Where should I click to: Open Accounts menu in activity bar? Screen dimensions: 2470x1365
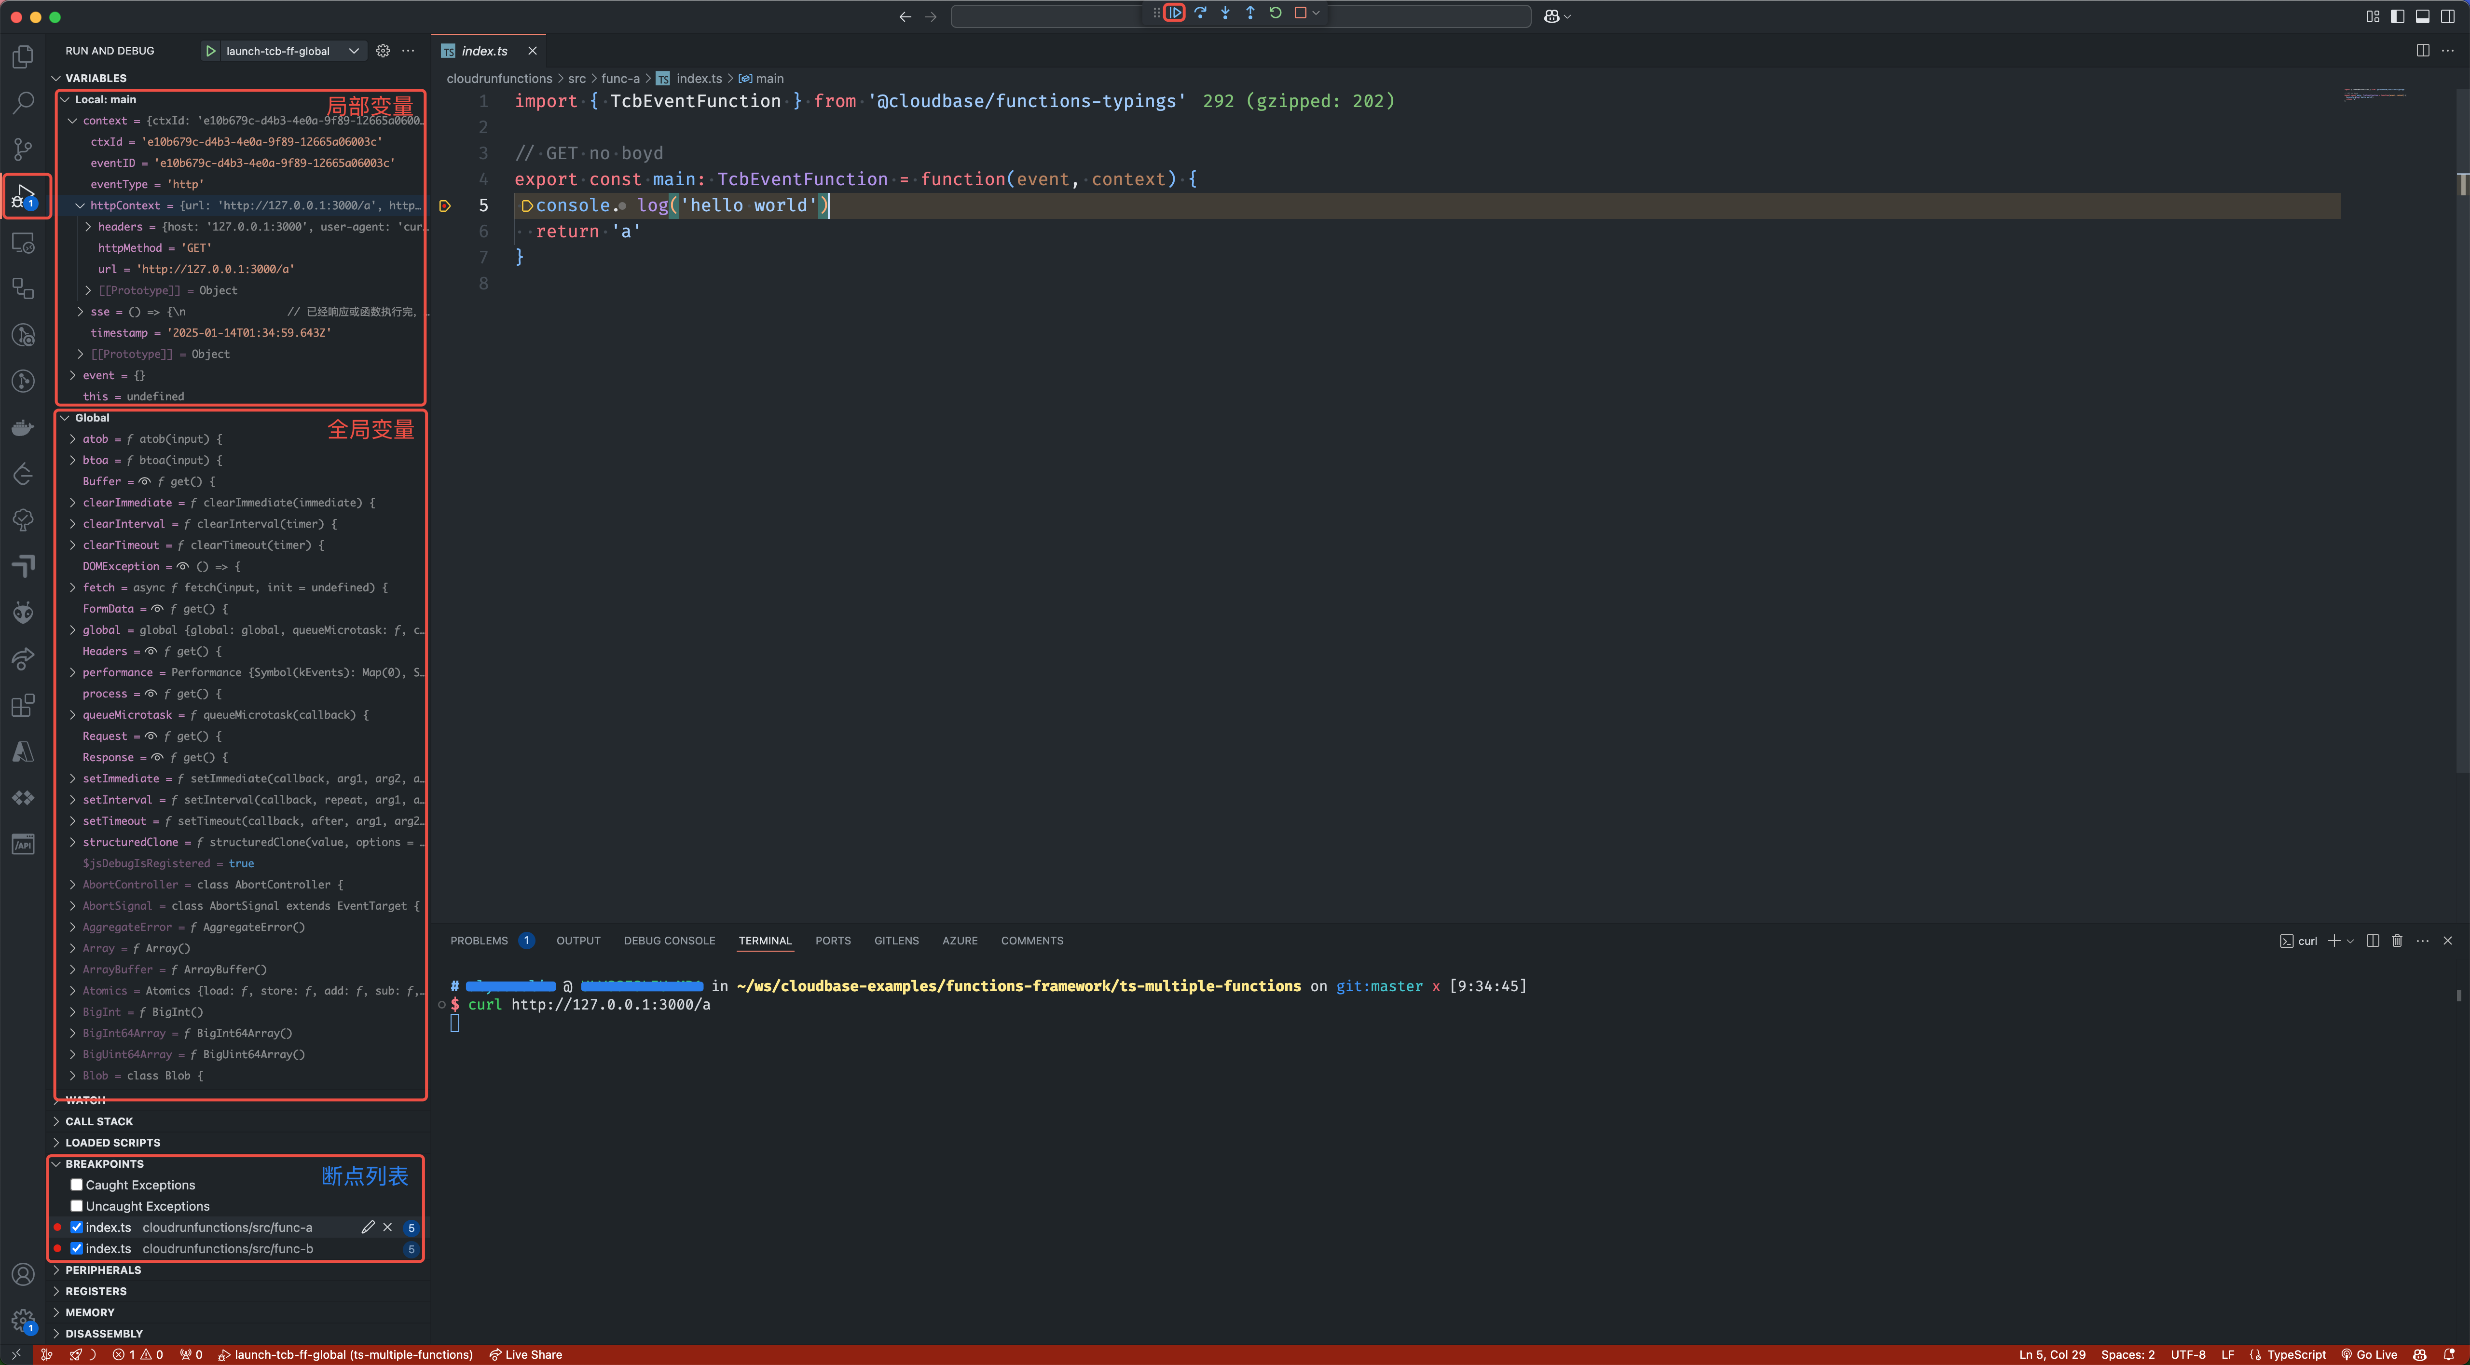[23, 1274]
